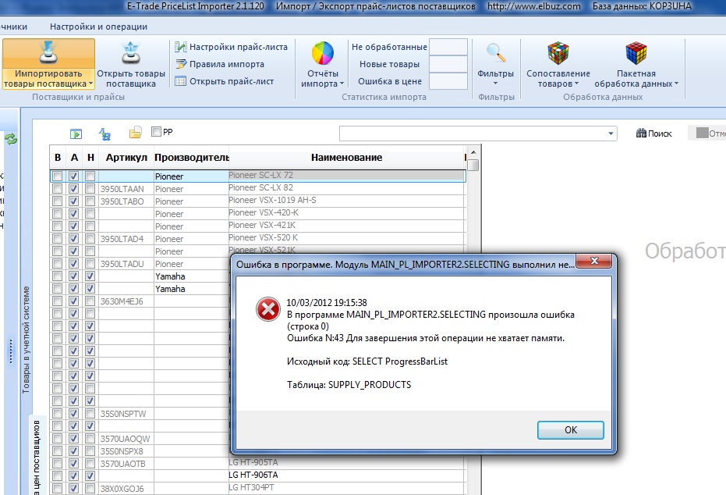Select the 35S0NSPX8 article cell

tap(126, 451)
